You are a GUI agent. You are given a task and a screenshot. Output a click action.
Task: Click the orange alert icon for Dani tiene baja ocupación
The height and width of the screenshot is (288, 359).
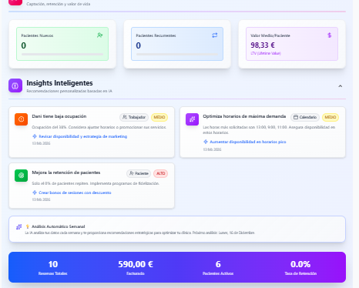coord(22,119)
